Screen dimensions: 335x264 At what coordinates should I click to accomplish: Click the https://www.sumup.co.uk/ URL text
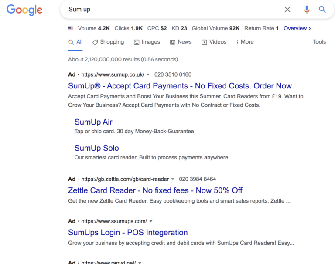(x=113, y=74)
